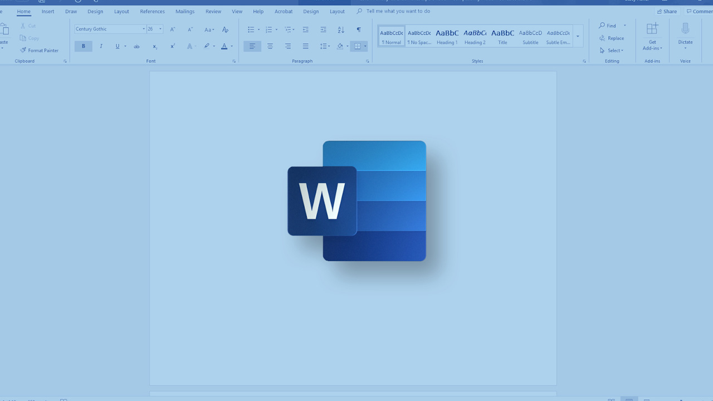Expand the Find dropdown arrow
Viewport: 713px width, 401px height.
pos(624,26)
